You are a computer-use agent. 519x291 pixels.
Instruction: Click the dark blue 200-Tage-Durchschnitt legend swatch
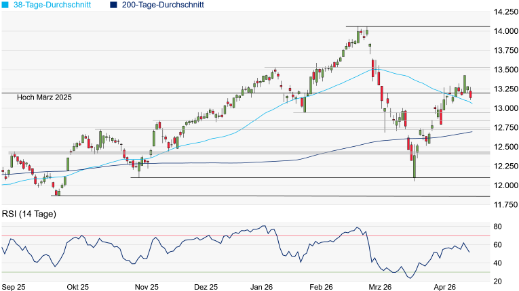tap(113, 5)
